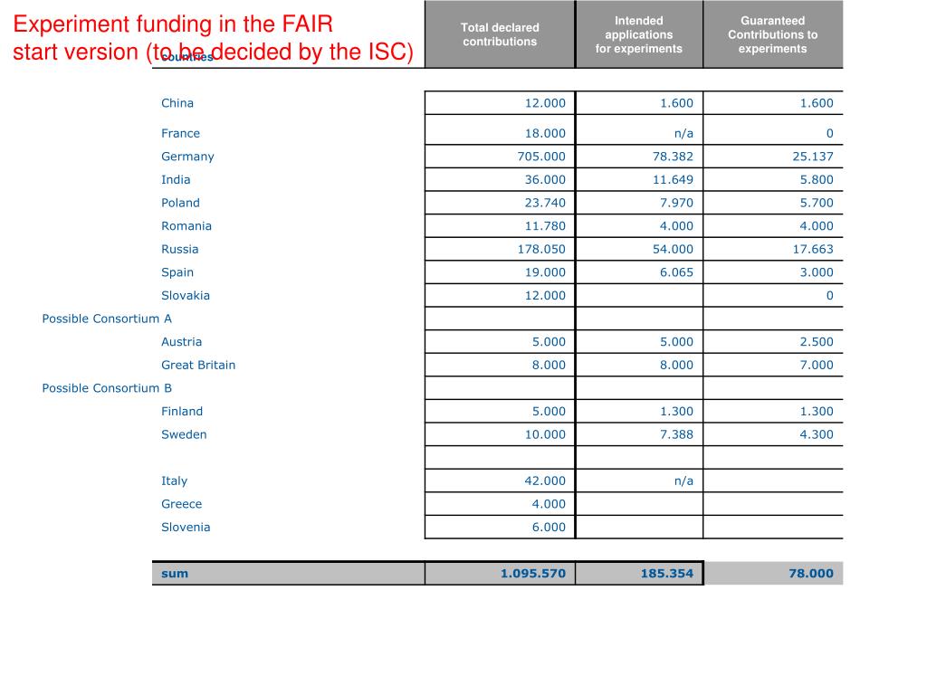Click the 'Possible Consortium A' heading

pyautogui.click(x=107, y=319)
